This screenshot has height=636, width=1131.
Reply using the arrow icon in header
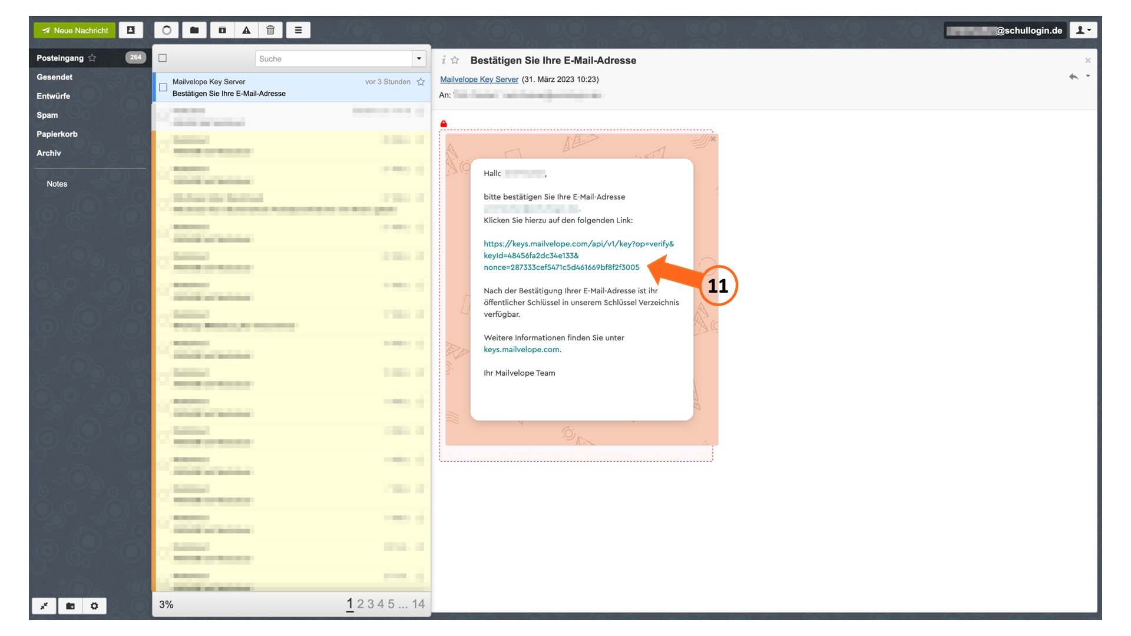pyautogui.click(x=1073, y=77)
